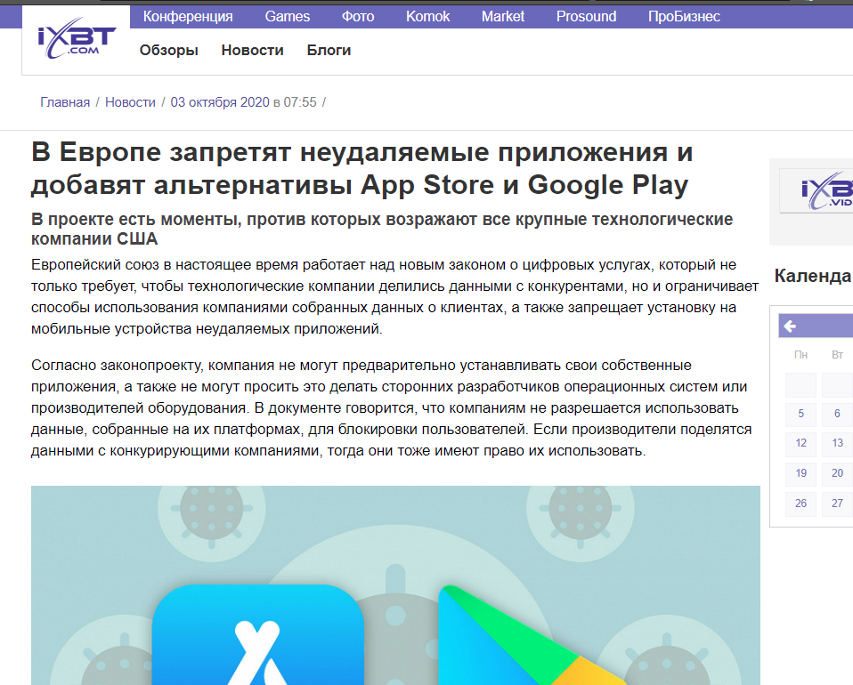Go to the Блоги section

[x=329, y=50]
